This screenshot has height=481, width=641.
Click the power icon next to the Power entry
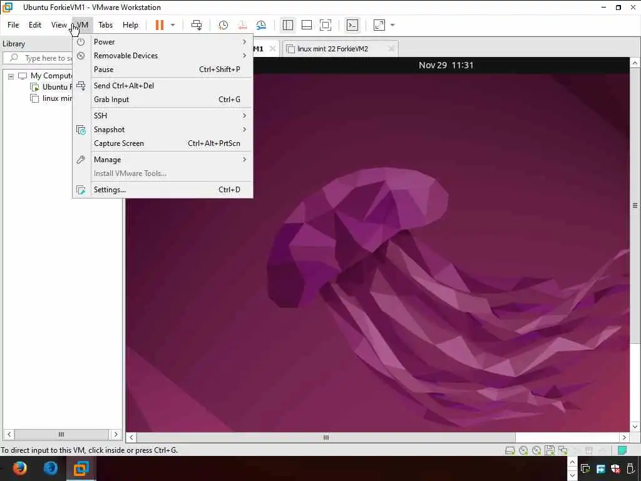81,42
